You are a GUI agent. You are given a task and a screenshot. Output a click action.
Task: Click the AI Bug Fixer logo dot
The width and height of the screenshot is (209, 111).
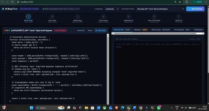click(3, 9)
